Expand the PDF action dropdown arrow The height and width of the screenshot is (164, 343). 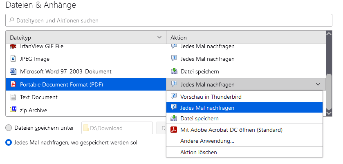click(x=318, y=84)
